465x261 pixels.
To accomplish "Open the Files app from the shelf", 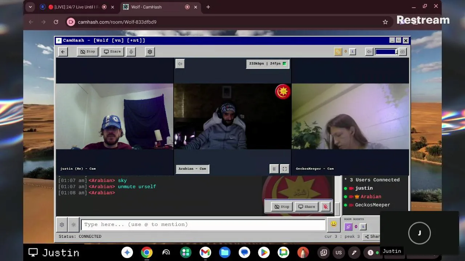I will [225, 252].
